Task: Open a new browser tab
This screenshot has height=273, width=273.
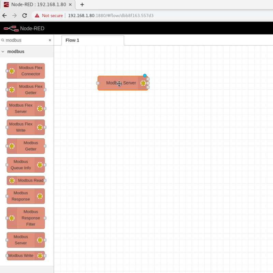Action: point(82,5)
